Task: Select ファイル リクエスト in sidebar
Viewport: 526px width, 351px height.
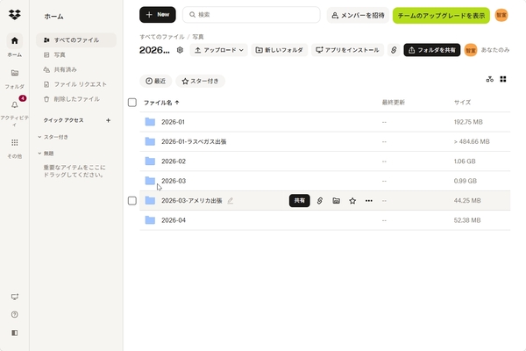Action: click(76, 84)
